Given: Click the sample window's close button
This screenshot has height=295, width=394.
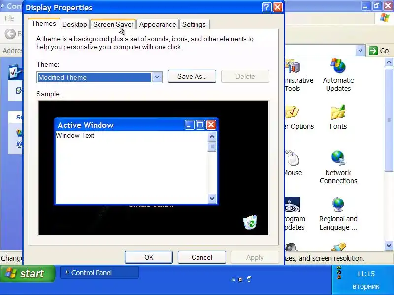Looking at the screenshot, I should 211,125.
